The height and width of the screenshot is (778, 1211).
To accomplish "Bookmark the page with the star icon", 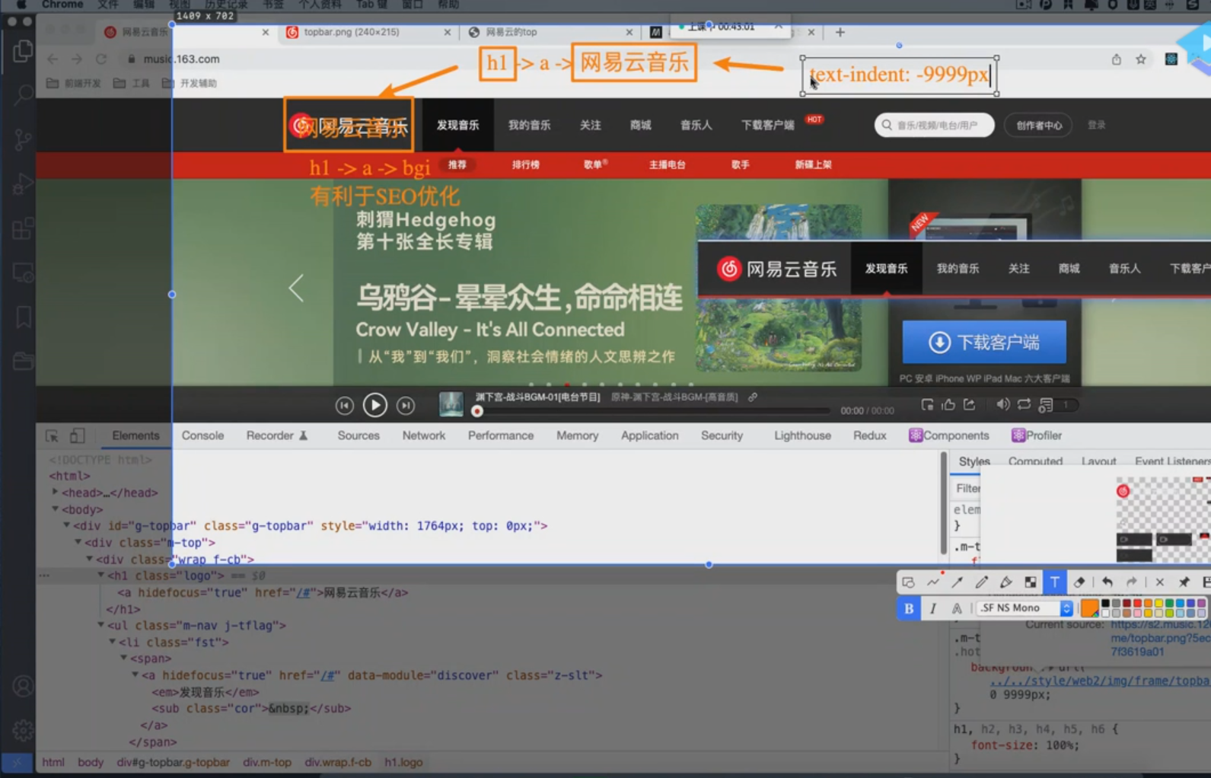I will (1141, 59).
